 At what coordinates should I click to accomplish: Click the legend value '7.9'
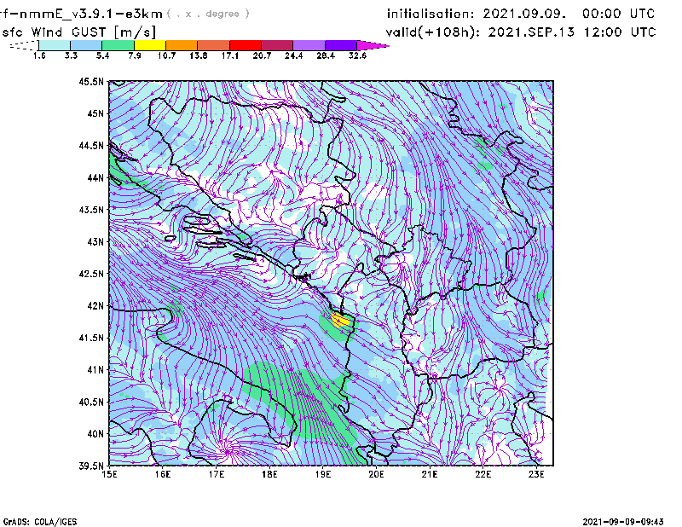pos(135,55)
